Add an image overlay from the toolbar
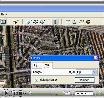Screen dimensions: 104x98 pyautogui.click(x=43, y=22)
